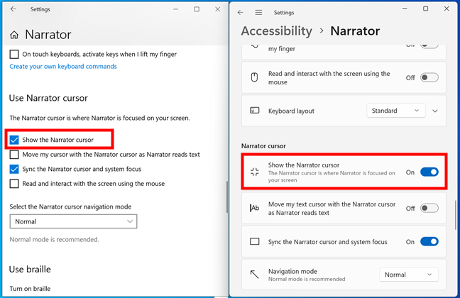Minimize the left Narrator window

click(176, 9)
